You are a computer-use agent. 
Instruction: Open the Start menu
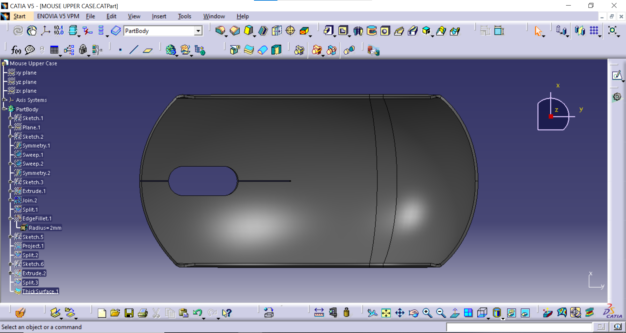[19, 16]
